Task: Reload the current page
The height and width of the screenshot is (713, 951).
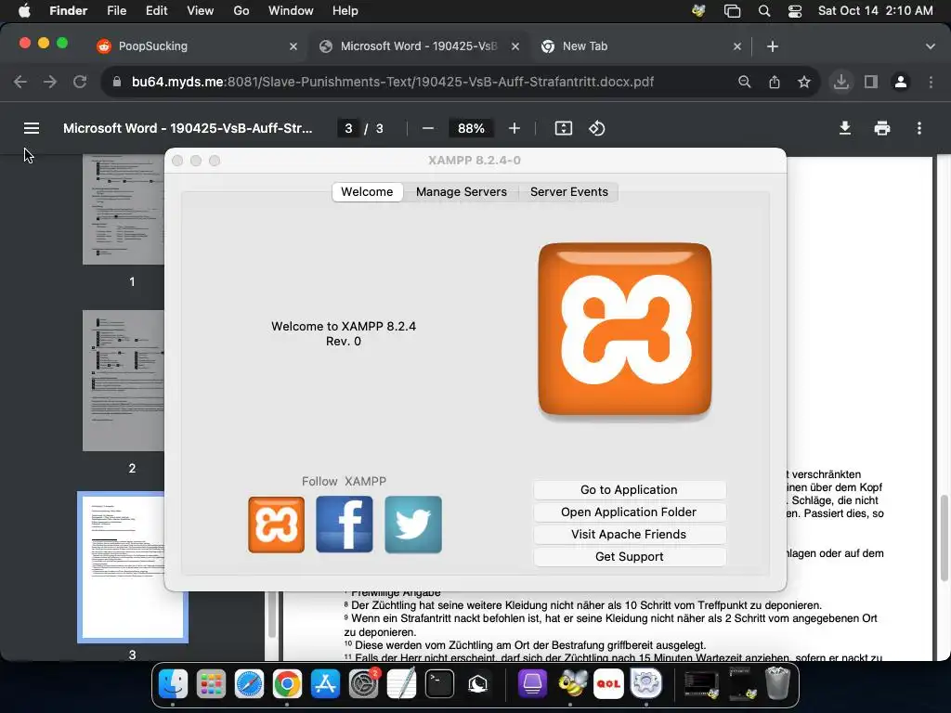Action: pyautogui.click(x=80, y=82)
